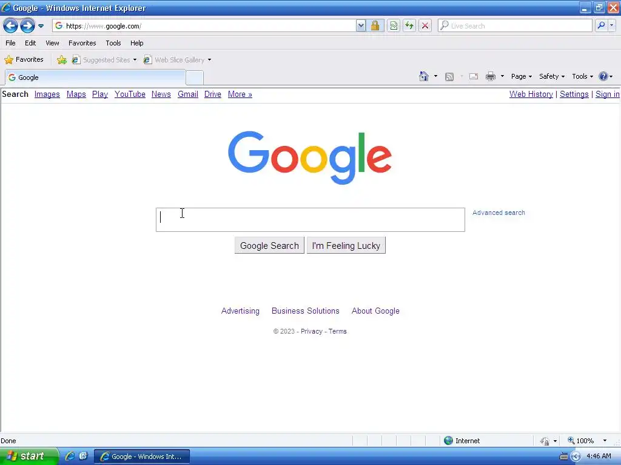Click the Stop loading X icon
The height and width of the screenshot is (465, 621).
click(x=425, y=26)
